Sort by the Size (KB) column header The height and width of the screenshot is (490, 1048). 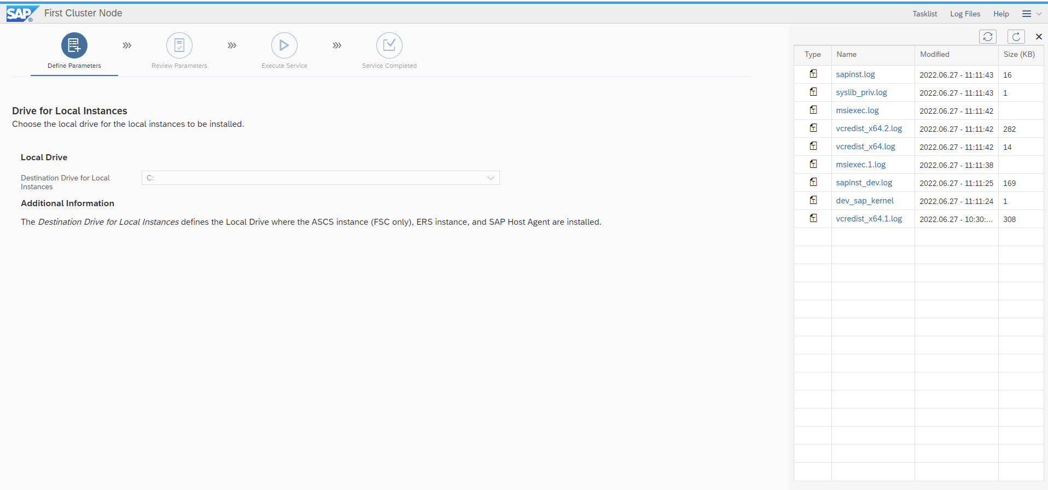1021,55
